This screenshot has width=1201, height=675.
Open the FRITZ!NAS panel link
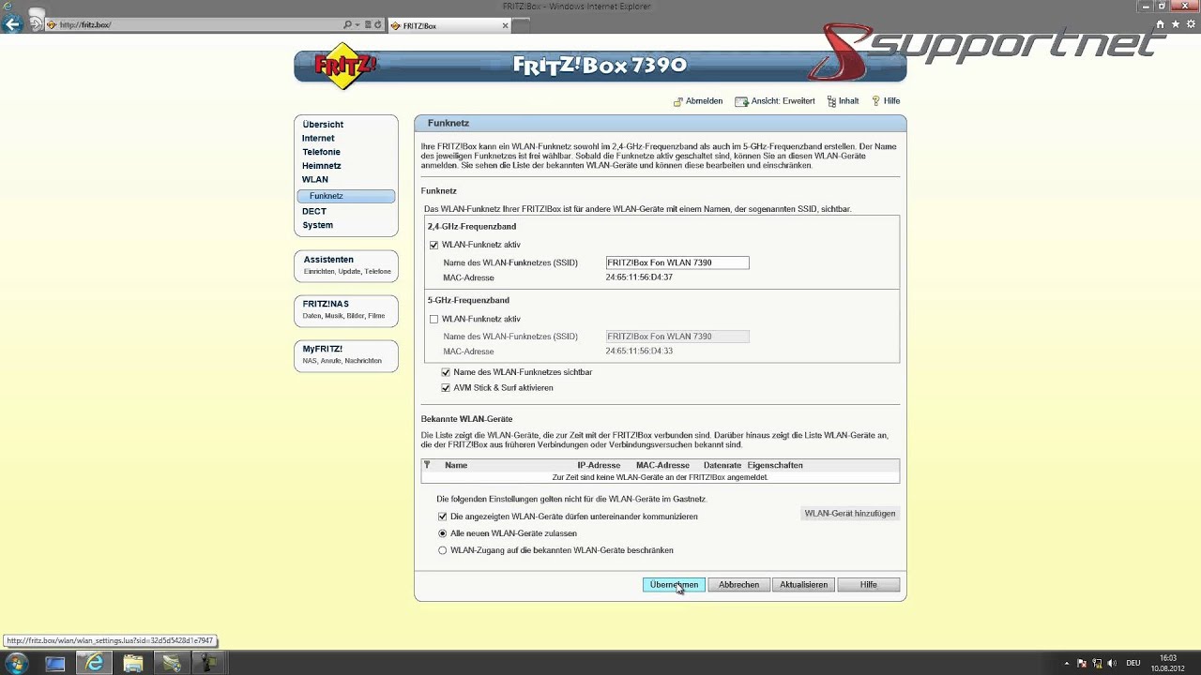click(326, 304)
